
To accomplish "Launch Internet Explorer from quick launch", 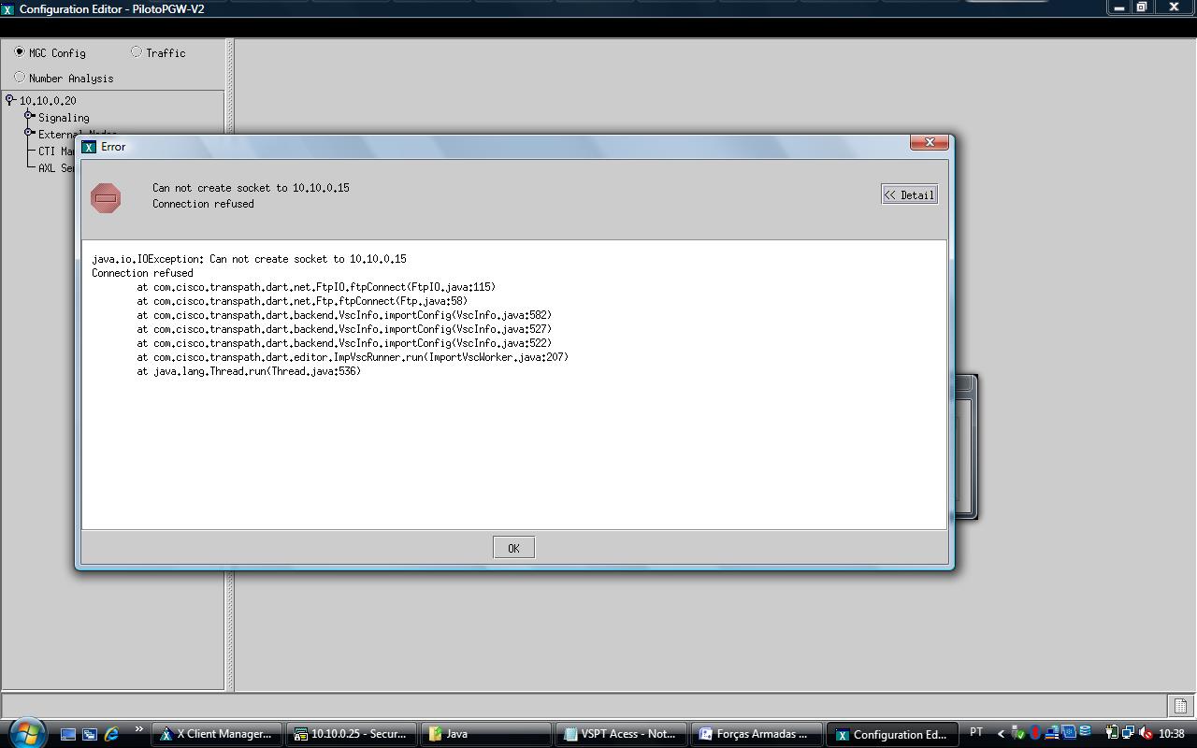I will click(112, 734).
